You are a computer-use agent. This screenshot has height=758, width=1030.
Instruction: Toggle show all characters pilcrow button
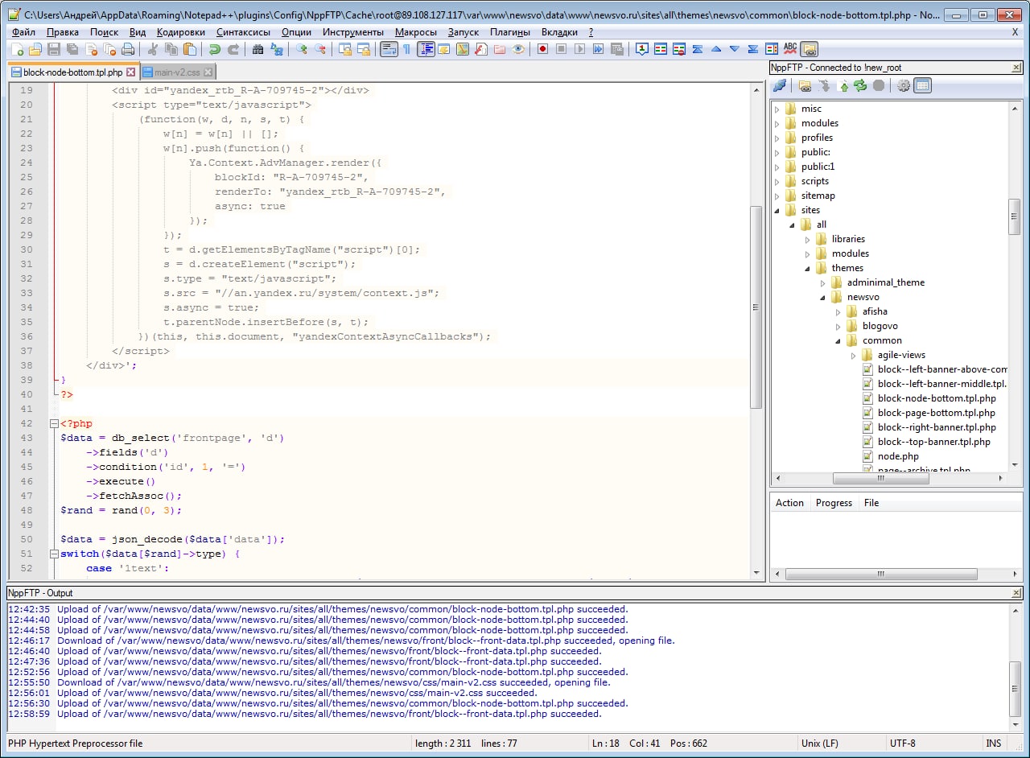(x=406, y=50)
